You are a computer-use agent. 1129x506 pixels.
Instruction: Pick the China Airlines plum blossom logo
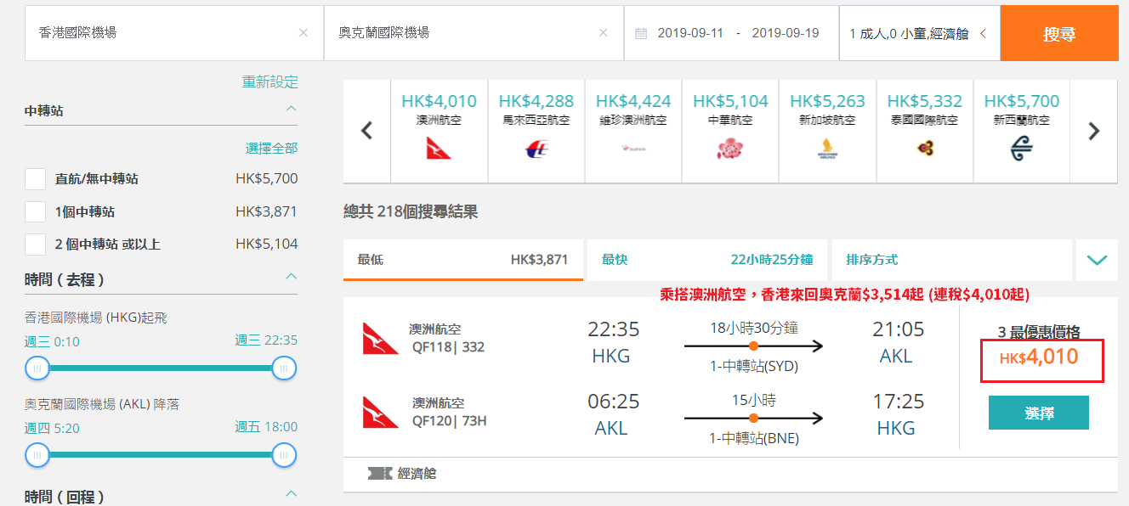730,149
